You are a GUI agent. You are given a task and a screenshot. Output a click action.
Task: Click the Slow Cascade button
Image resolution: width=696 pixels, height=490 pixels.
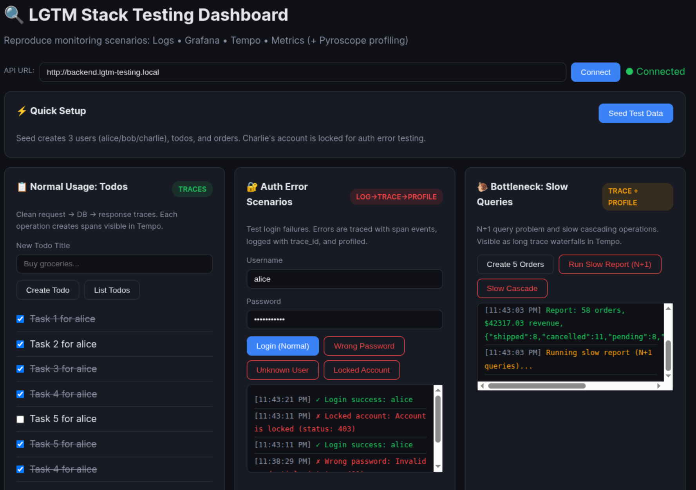[512, 289]
